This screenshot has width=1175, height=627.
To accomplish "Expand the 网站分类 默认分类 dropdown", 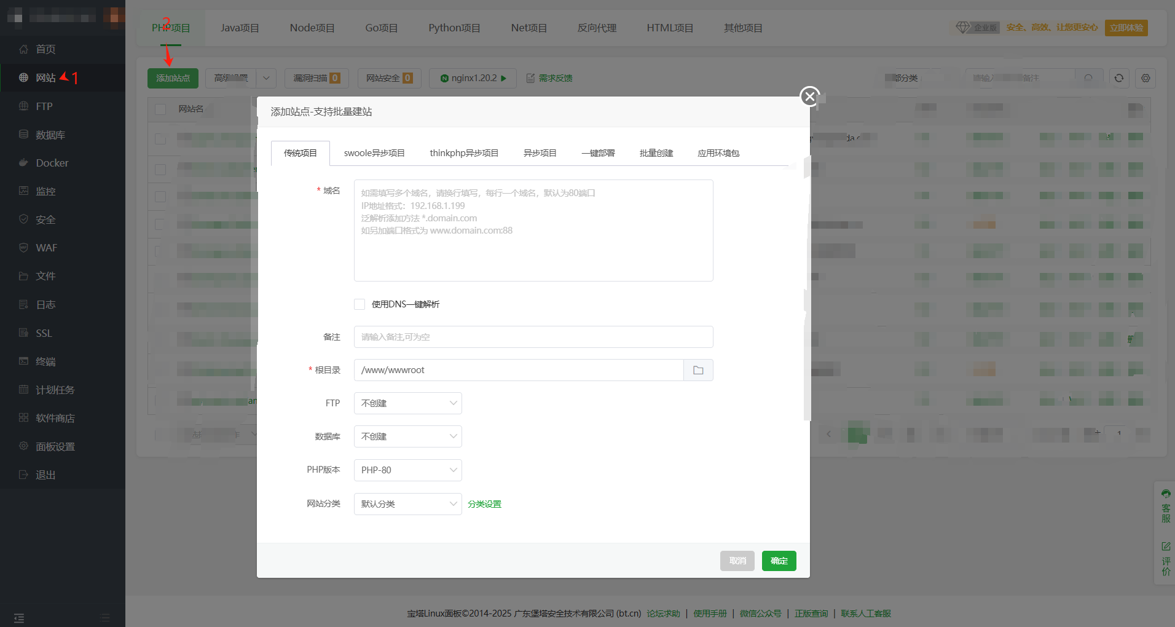I will (407, 504).
